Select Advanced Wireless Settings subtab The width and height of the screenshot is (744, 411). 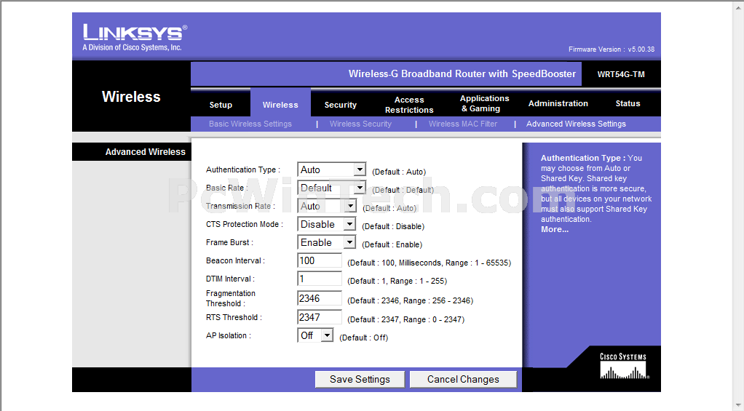tap(576, 124)
